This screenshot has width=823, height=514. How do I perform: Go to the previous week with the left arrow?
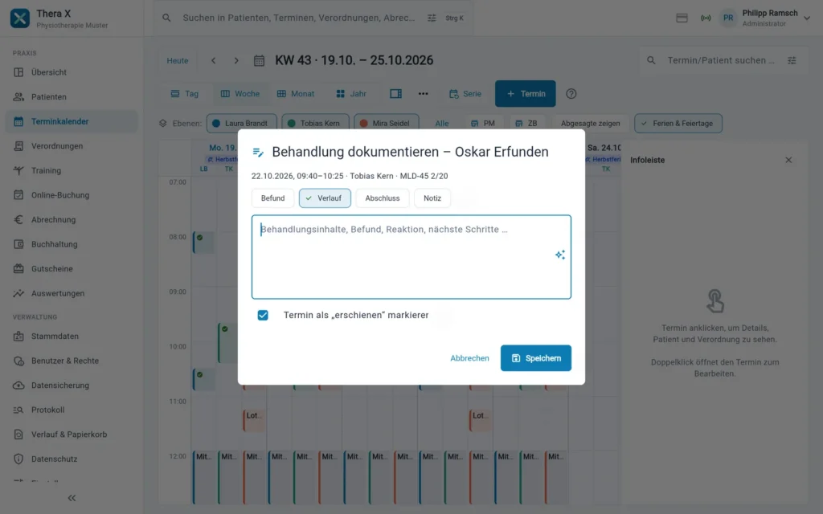pyautogui.click(x=214, y=60)
